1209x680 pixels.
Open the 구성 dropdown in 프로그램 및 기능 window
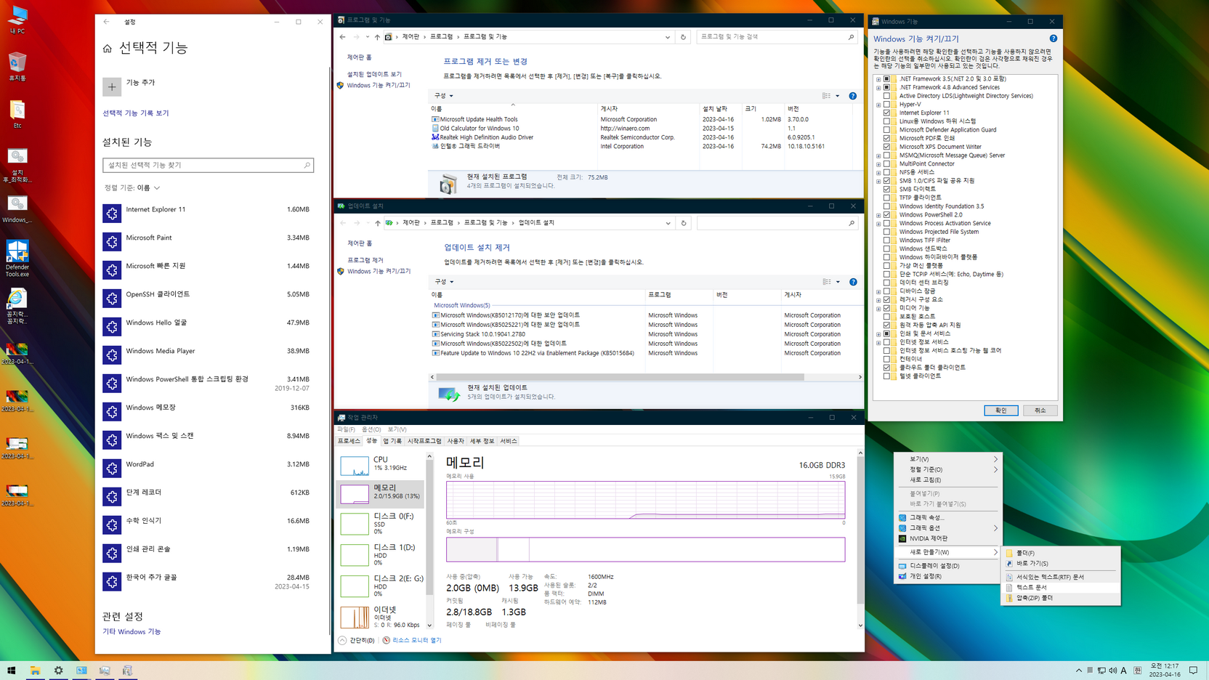pos(444,96)
